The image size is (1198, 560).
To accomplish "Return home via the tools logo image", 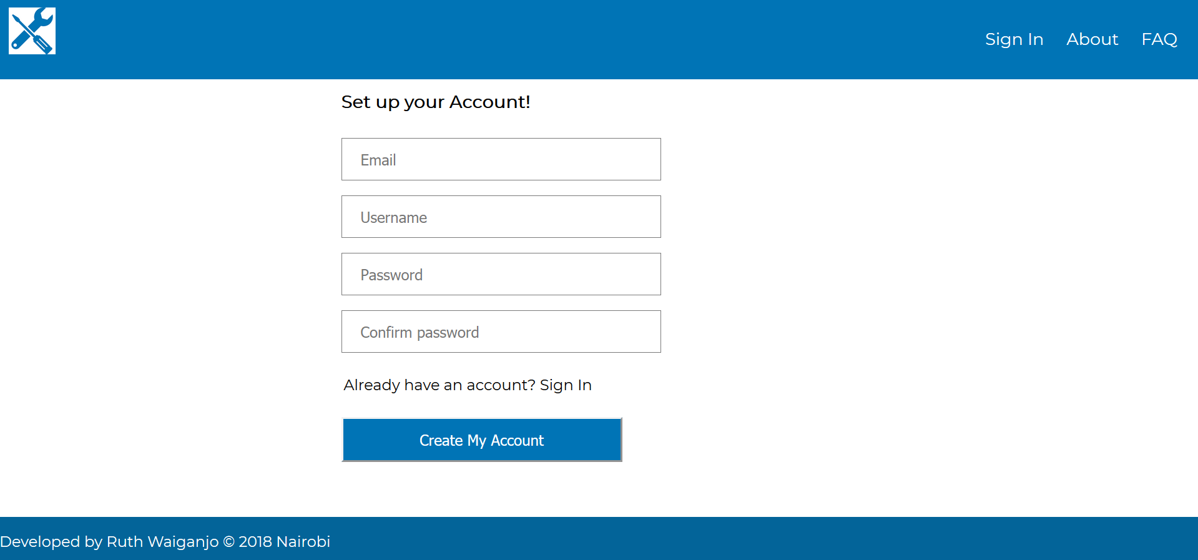I will [x=32, y=31].
